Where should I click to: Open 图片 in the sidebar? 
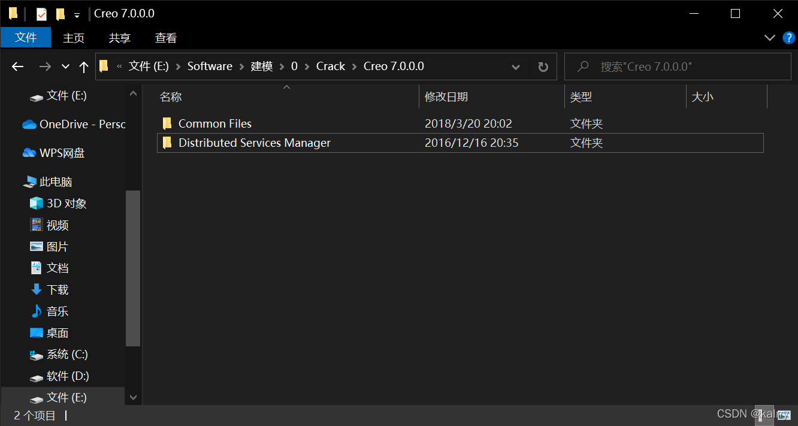49,247
